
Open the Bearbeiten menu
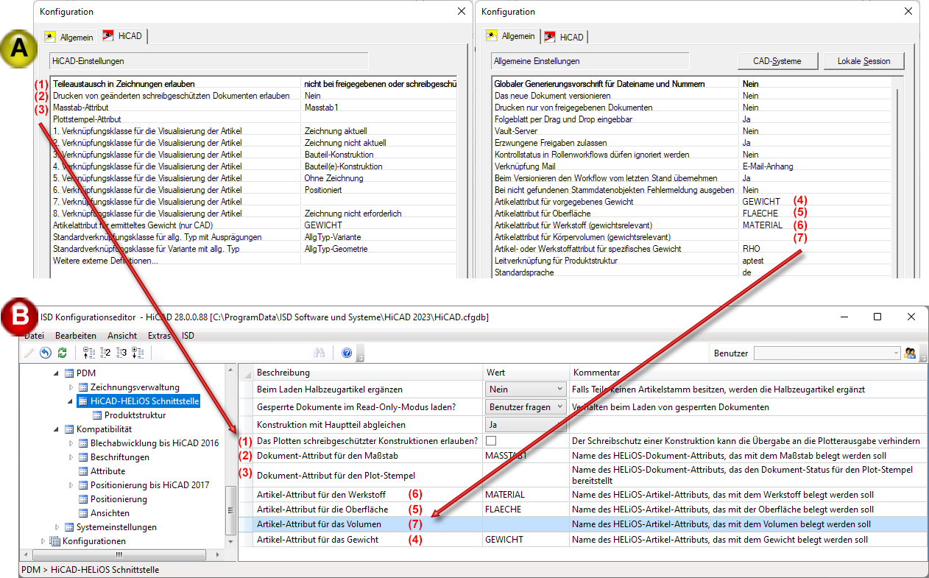point(76,335)
